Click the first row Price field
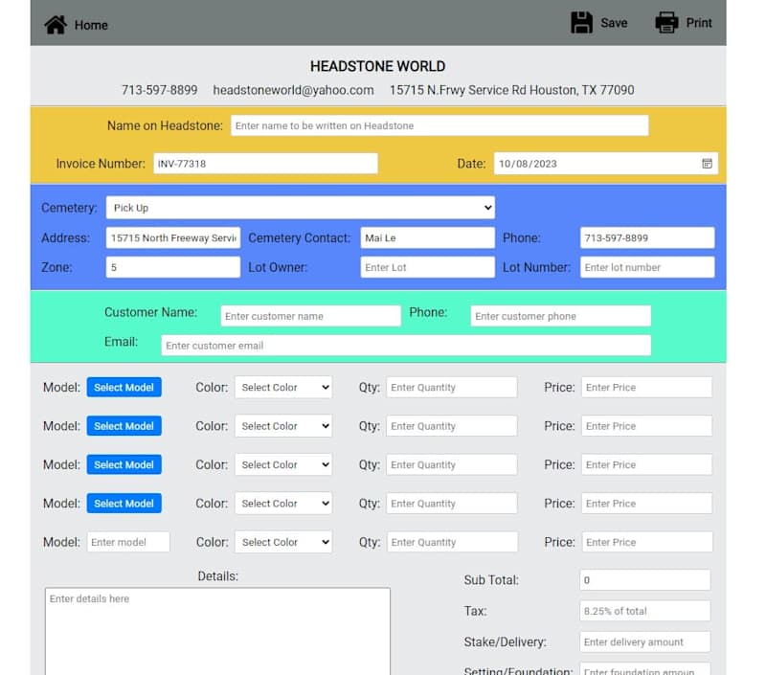This screenshot has width=766, height=675. click(647, 388)
